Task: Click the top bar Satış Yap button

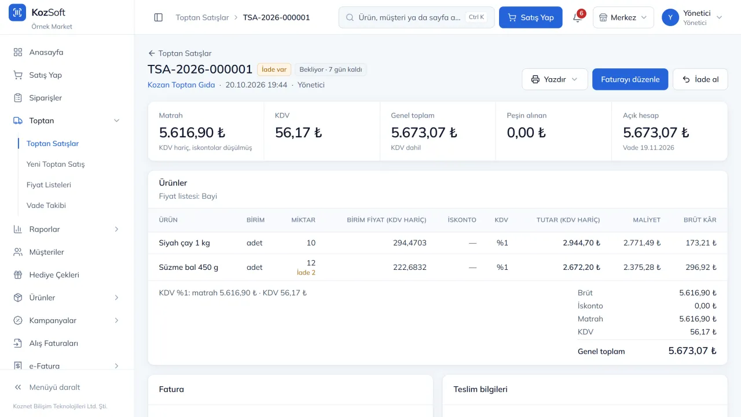Action: point(531,17)
